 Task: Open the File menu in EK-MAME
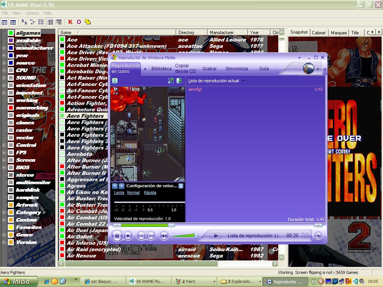[5, 13]
